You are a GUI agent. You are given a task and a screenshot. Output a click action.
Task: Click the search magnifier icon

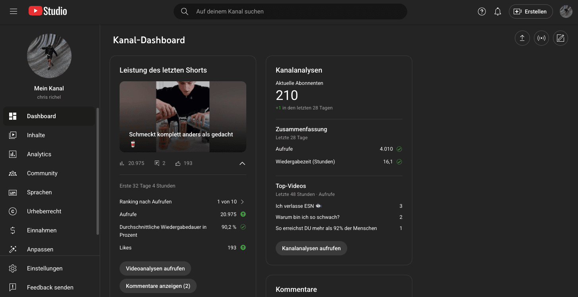coord(184,11)
